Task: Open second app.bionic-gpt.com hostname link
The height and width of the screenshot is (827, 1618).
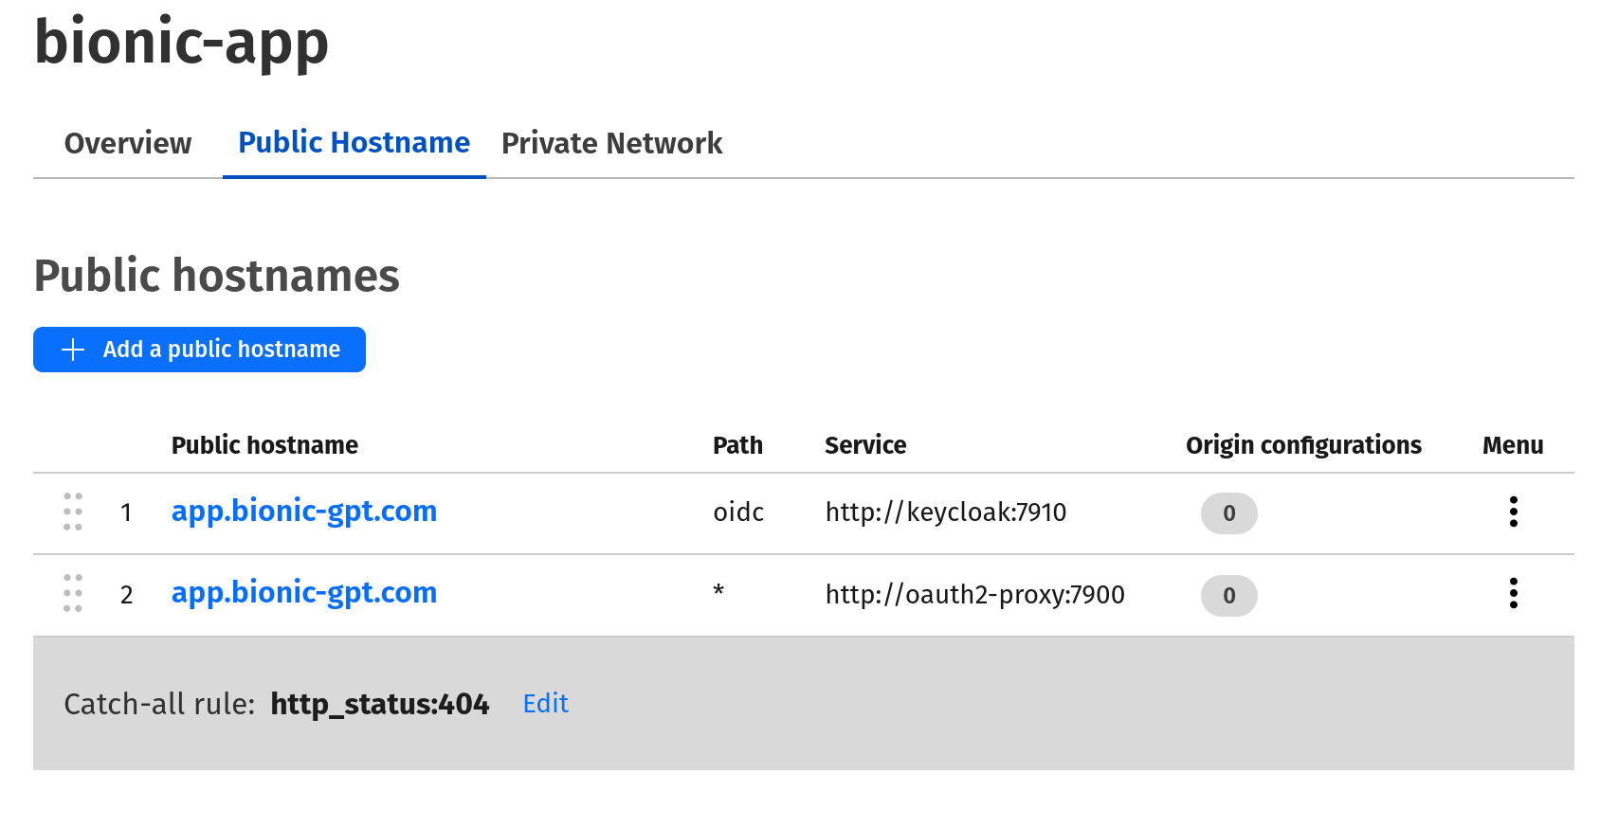Action: 303,593
